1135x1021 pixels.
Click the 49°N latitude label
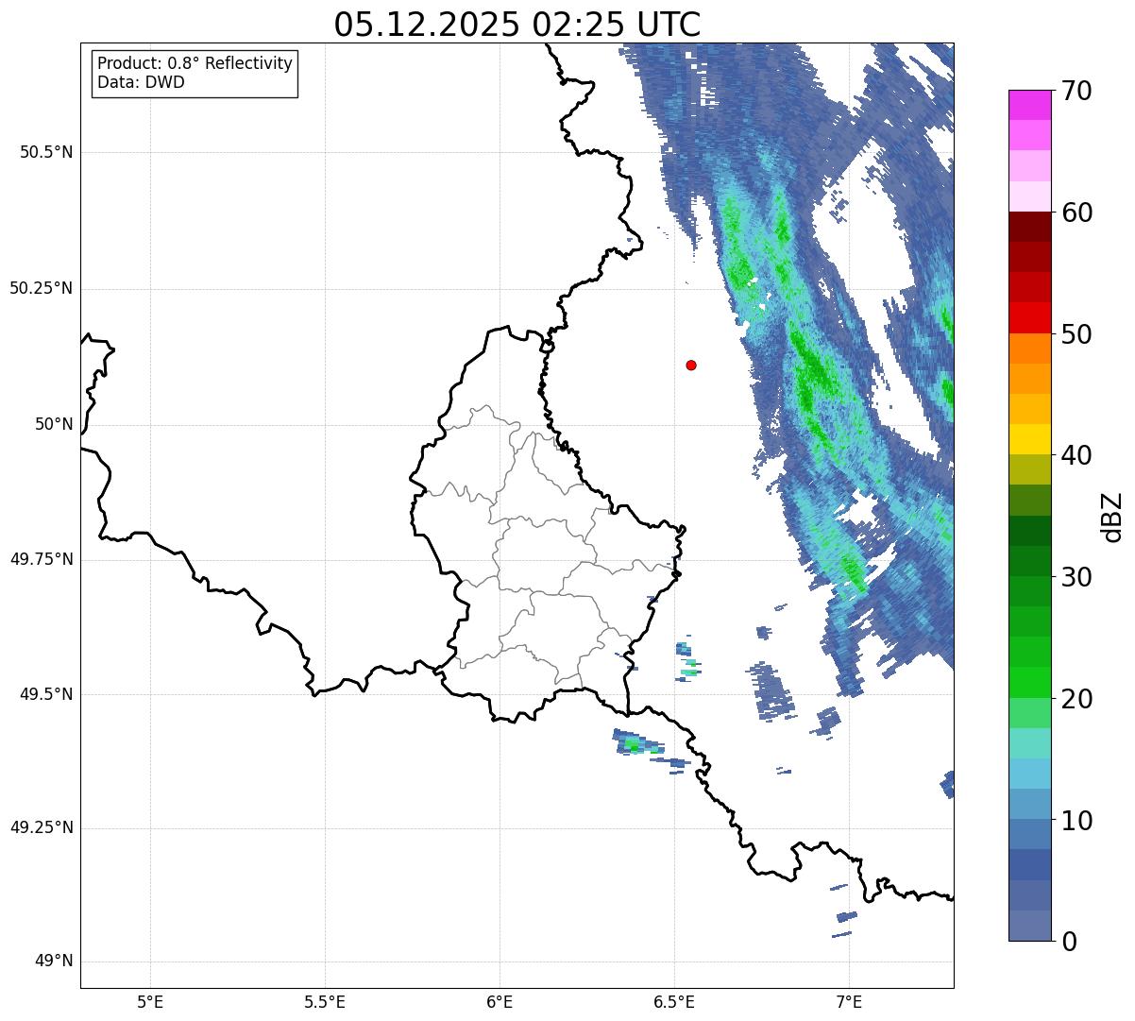point(54,961)
